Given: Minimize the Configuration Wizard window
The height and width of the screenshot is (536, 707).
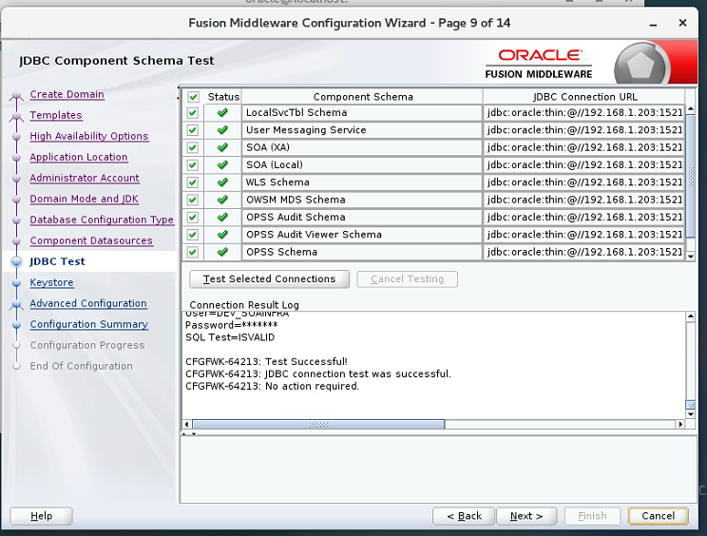Looking at the screenshot, I should [653, 24].
